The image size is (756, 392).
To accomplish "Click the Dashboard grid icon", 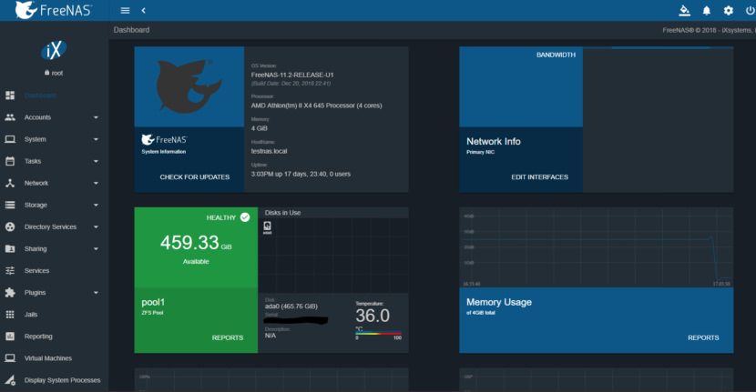I will tap(10, 95).
